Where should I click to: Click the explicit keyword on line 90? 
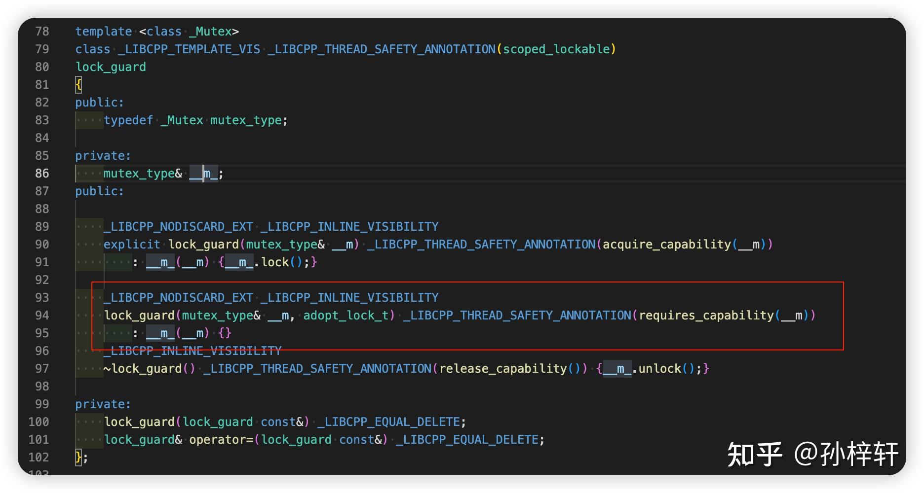[x=132, y=245]
